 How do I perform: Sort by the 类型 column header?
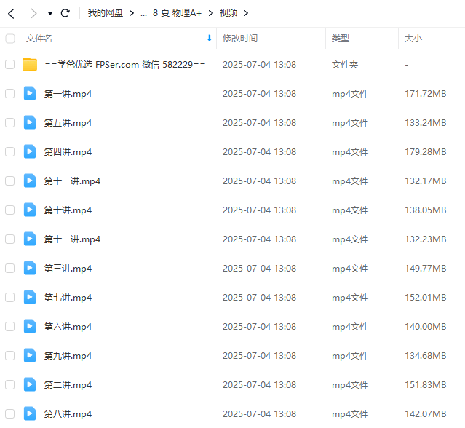tap(340, 39)
